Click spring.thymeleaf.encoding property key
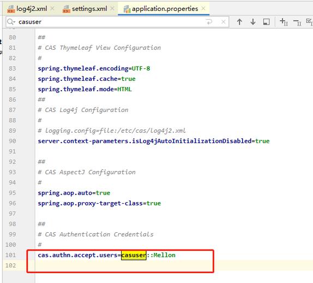 pyautogui.click(x=83, y=68)
